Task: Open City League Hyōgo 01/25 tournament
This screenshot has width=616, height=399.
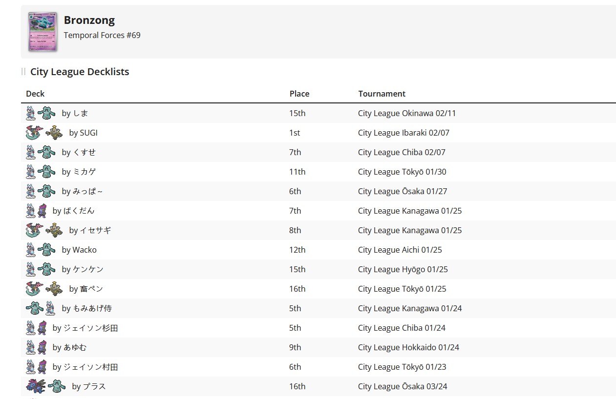Action: tap(403, 269)
